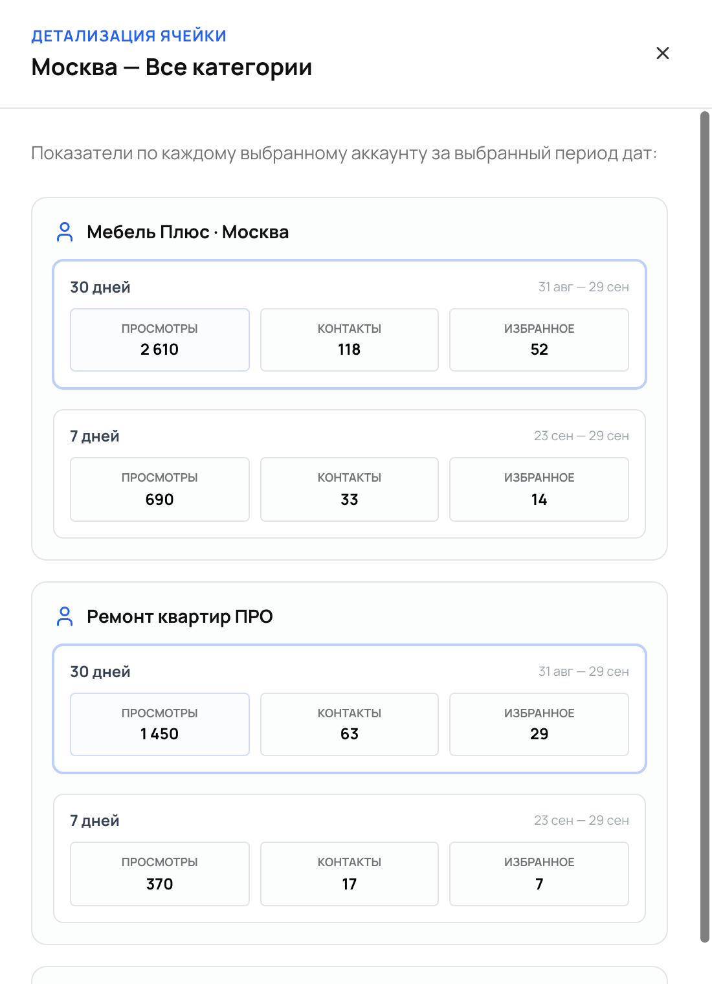
Task: Select Ремонт квартир 30-day Контакты 63
Action: [x=350, y=724]
